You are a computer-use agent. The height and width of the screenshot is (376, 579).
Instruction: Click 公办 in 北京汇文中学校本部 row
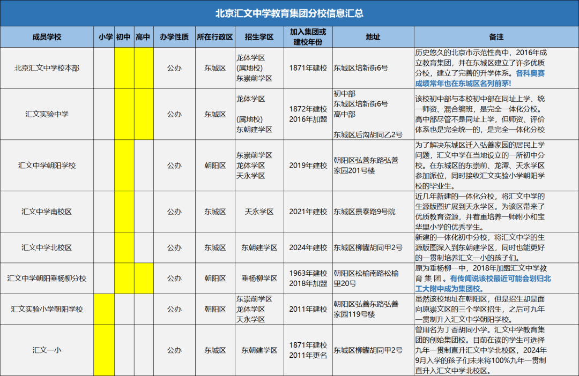pyautogui.click(x=174, y=68)
